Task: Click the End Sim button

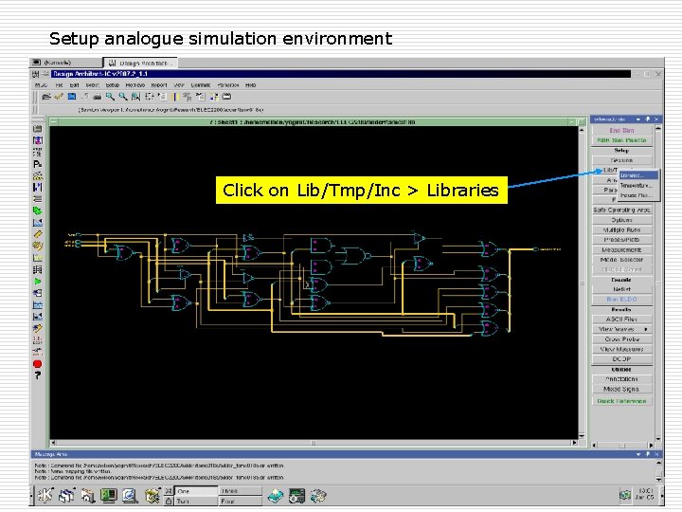Action: click(621, 130)
